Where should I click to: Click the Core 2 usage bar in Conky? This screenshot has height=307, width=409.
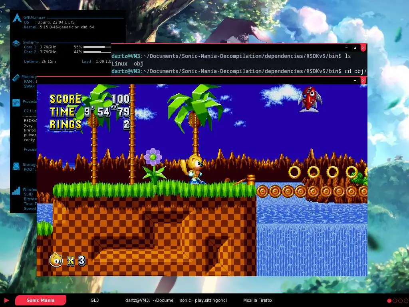[x=97, y=52]
